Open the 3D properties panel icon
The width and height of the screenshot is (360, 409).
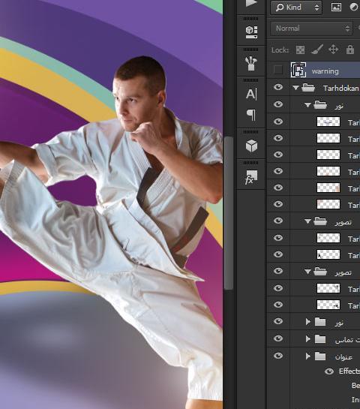(251, 32)
